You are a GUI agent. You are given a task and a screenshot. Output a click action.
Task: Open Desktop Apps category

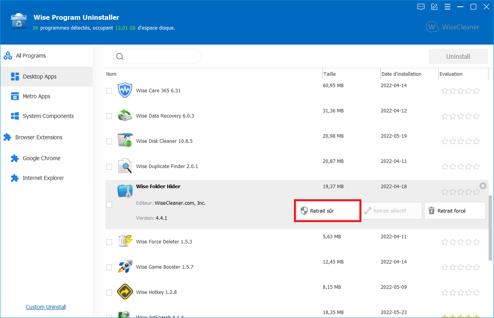(x=47, y=77)
